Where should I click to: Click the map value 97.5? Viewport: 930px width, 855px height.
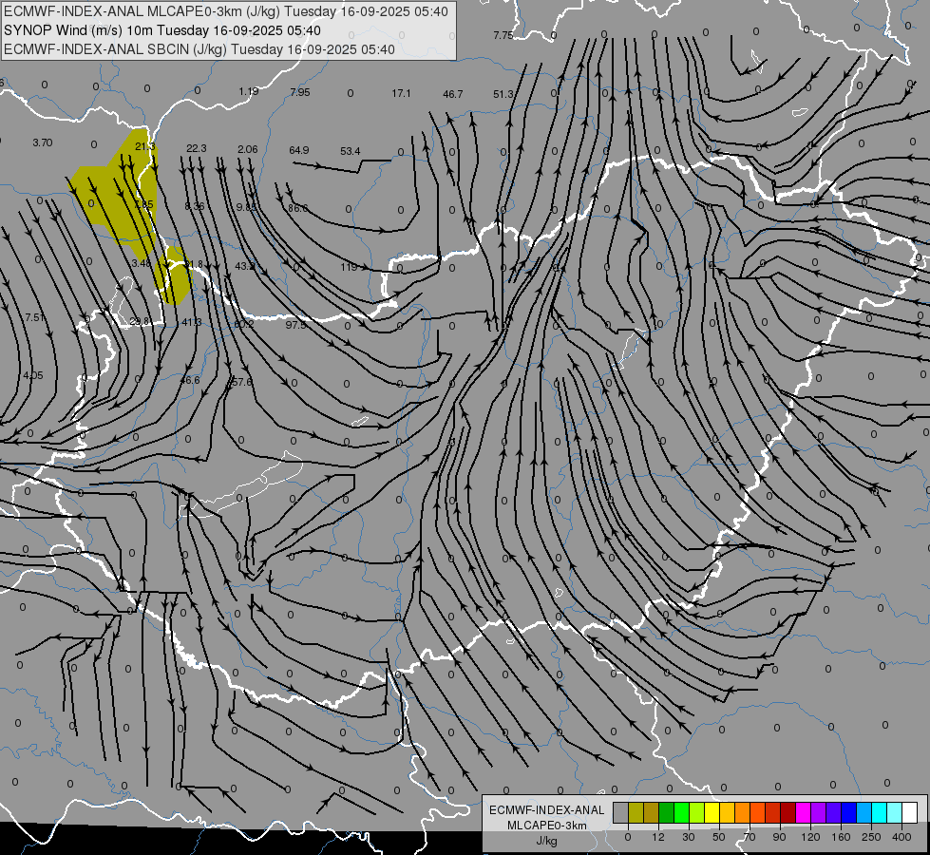point(295,325)
